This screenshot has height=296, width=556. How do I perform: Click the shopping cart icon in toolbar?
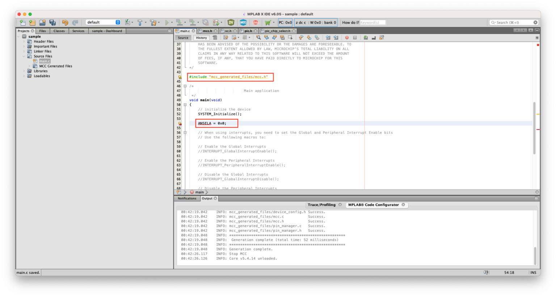tap(268, 22)
